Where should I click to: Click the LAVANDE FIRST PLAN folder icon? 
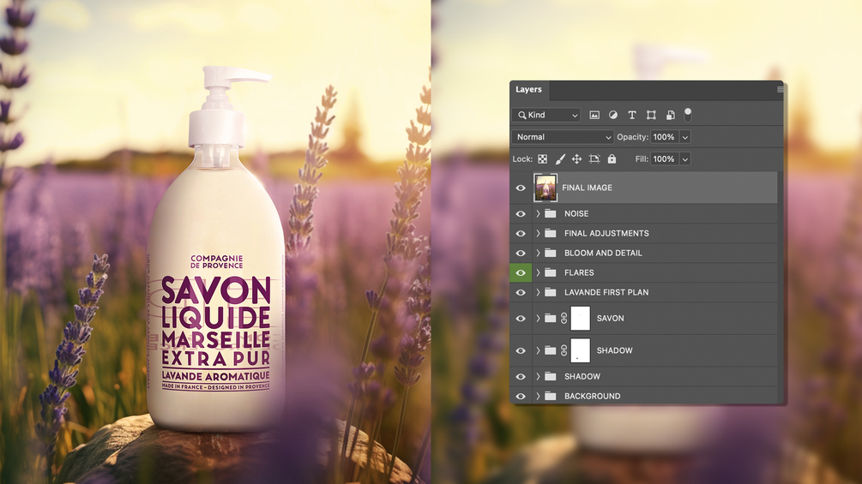(x=551, y=292)
